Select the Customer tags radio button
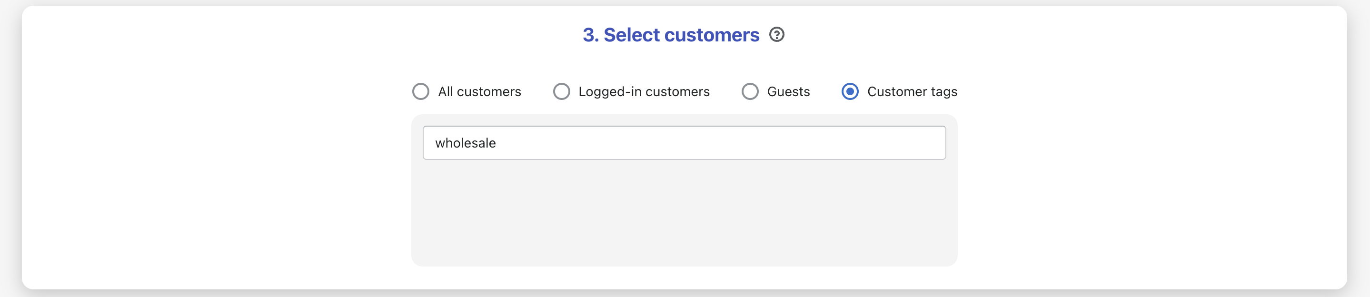 pos(849,91)
